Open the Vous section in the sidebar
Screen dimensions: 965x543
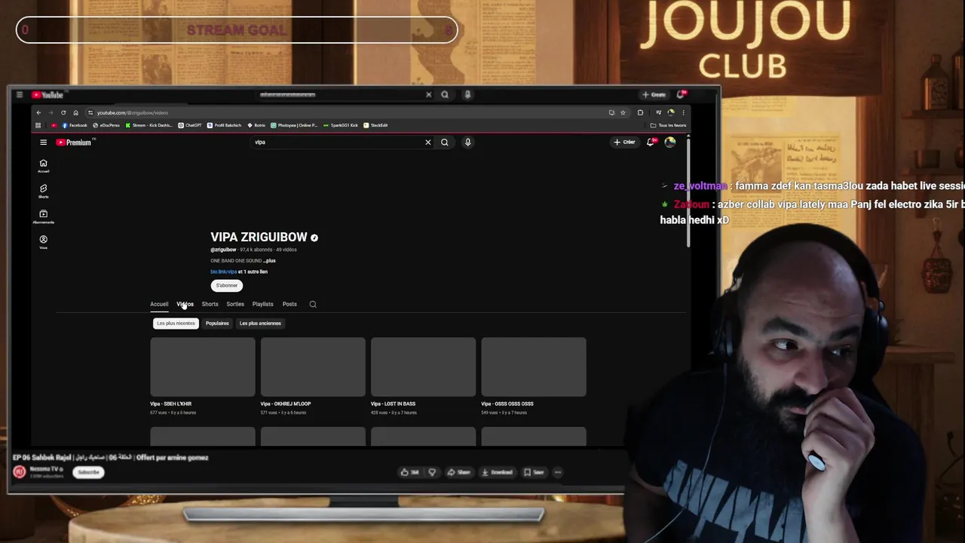[43, 242]
